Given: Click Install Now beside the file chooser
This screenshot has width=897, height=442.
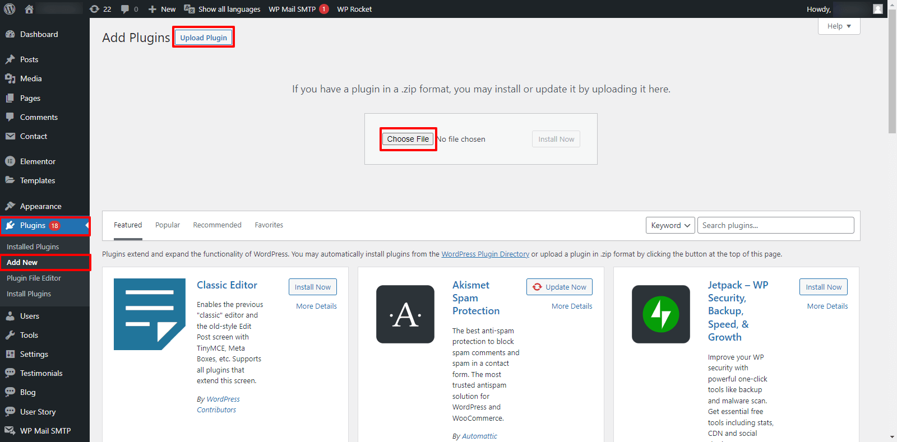Looking at the screenshot, I should tap(556, 139).
